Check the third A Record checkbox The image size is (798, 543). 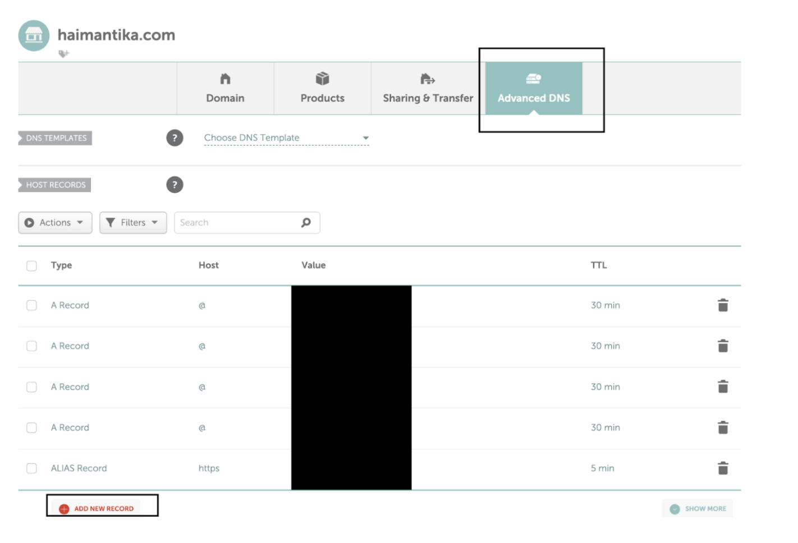coord(31,387)
